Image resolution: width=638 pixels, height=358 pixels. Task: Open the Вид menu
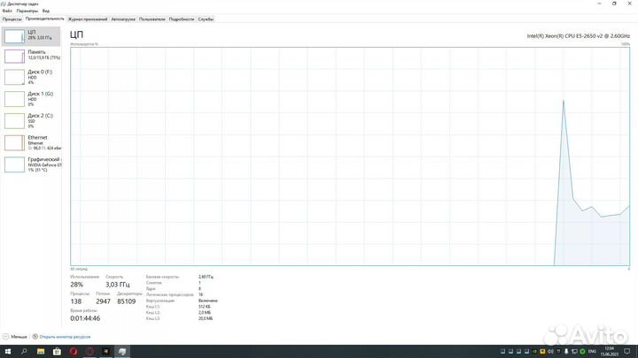pos(45,11)
